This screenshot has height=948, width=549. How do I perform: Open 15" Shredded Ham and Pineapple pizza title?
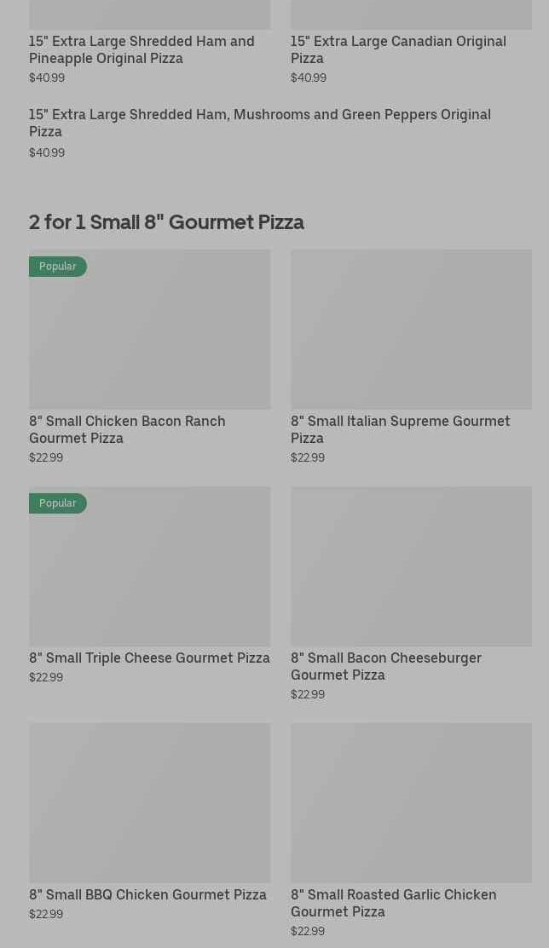pyautogui.click(x=142, y=49)
